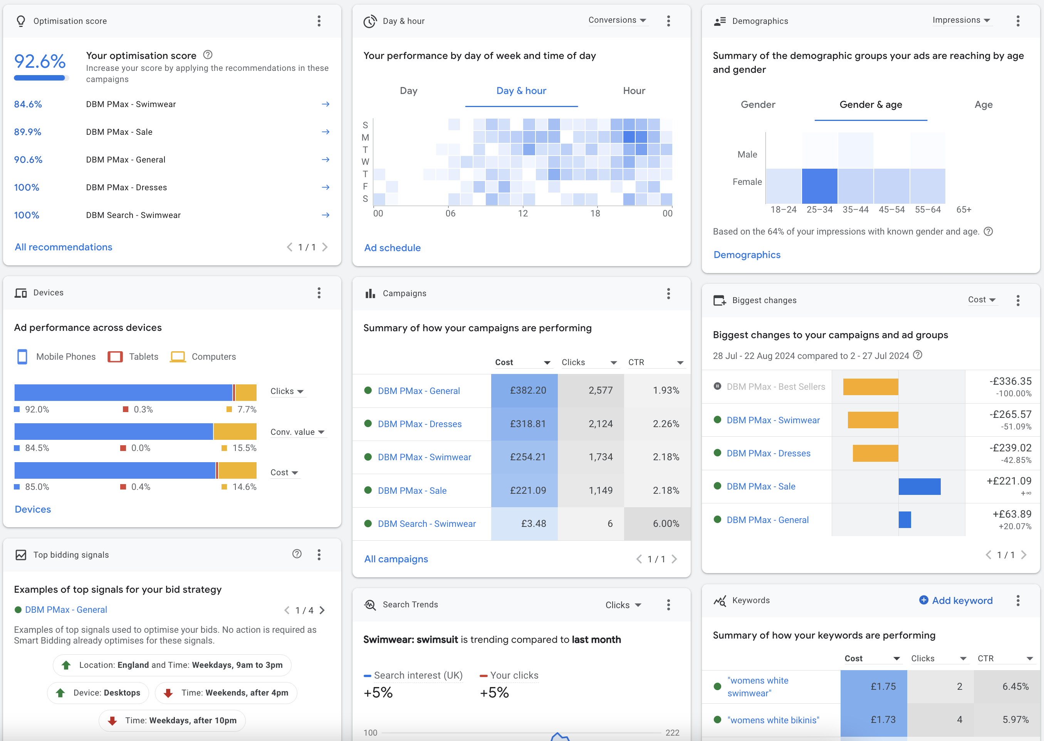This screenshot has height=741, width=1044.
Task: Click help icon after known gender and age note
Action: pyautogui.click(x=988, y=231)
